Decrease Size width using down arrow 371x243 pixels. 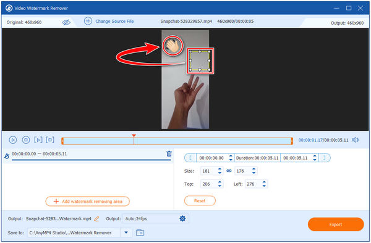pyautogui.click(x=220, y=173)
